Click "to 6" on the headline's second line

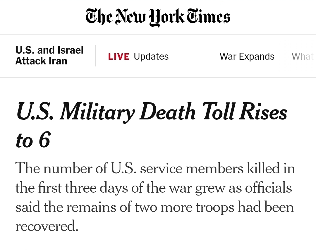pos(33,141)
